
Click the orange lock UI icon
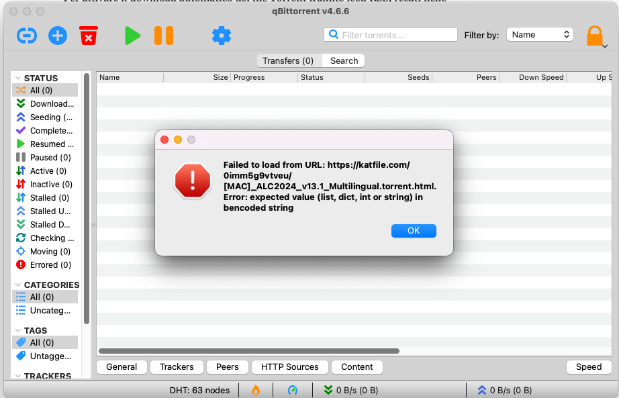click(595, 36)
